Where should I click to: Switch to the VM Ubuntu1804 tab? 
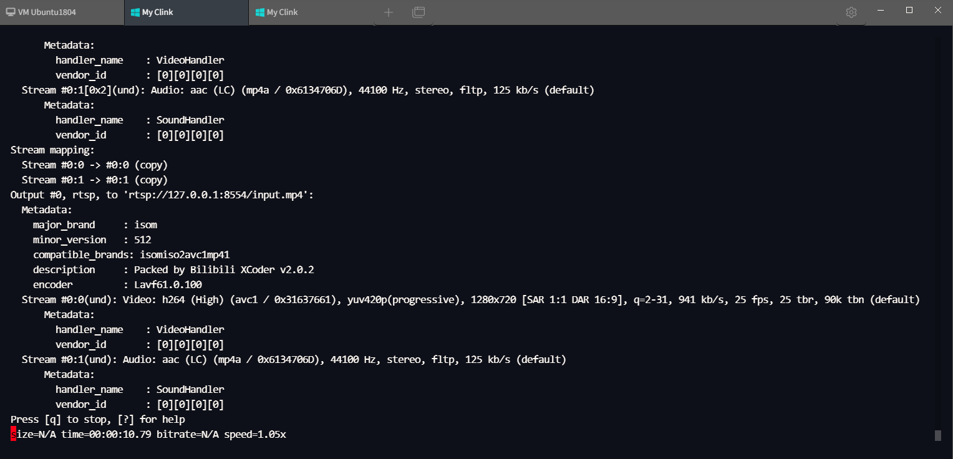[62, 12]
